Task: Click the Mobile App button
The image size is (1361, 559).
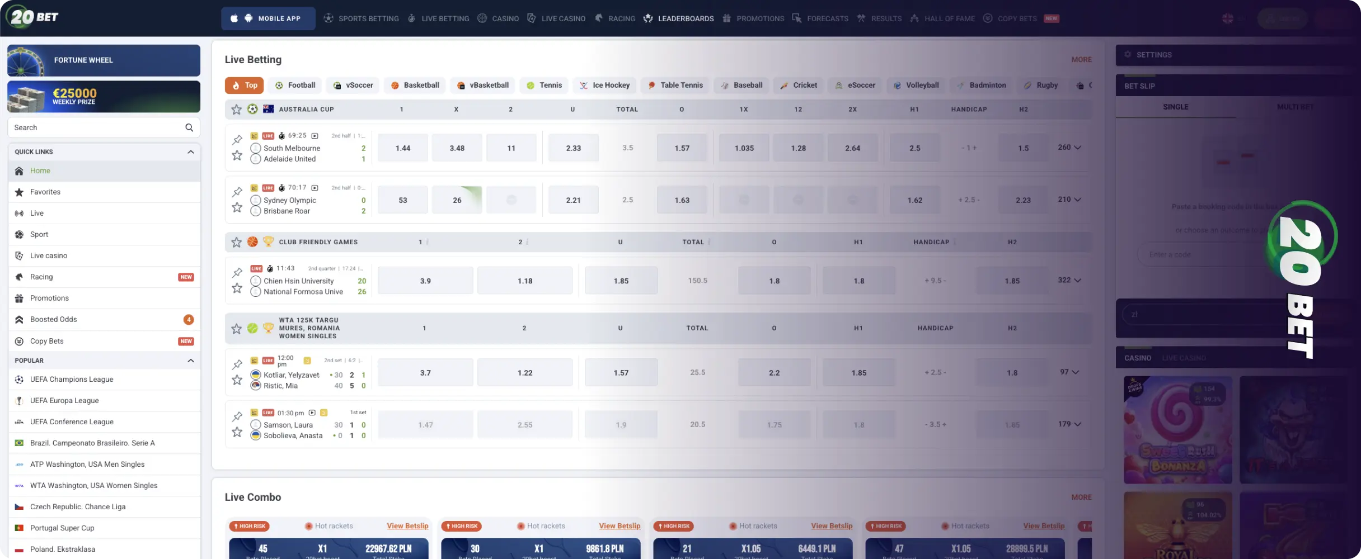Action: [x=268, y=18]
